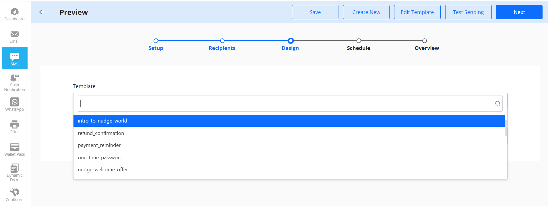Open the Wallet Pass icon
This screenshot has width=548, height=206.
click(x=15, y=147)
